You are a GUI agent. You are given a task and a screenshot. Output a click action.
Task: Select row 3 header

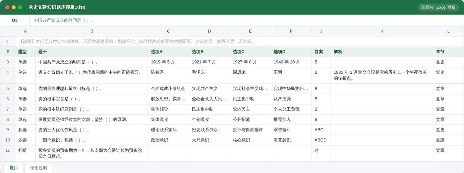tap(8, 62)
